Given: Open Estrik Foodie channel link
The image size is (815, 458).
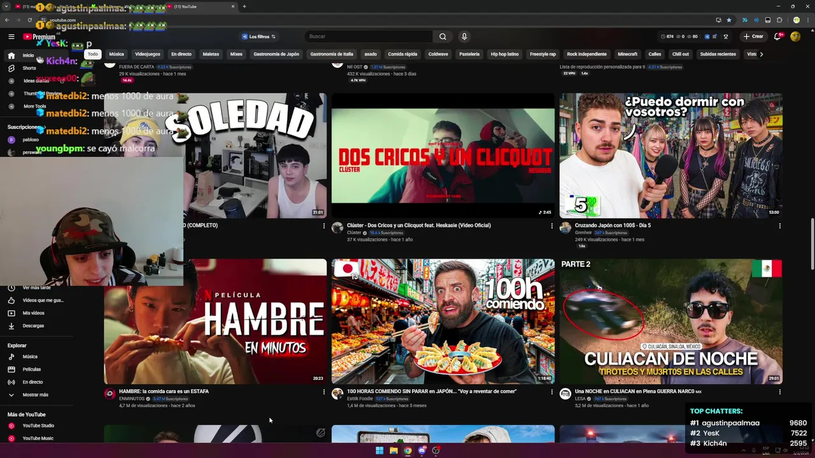Looking at the screenshot, I should (x=360, y=399).
